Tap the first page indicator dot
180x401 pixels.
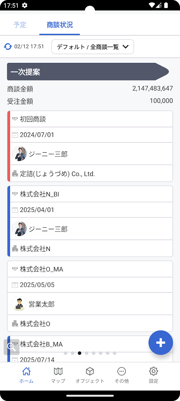coord(66,353)
